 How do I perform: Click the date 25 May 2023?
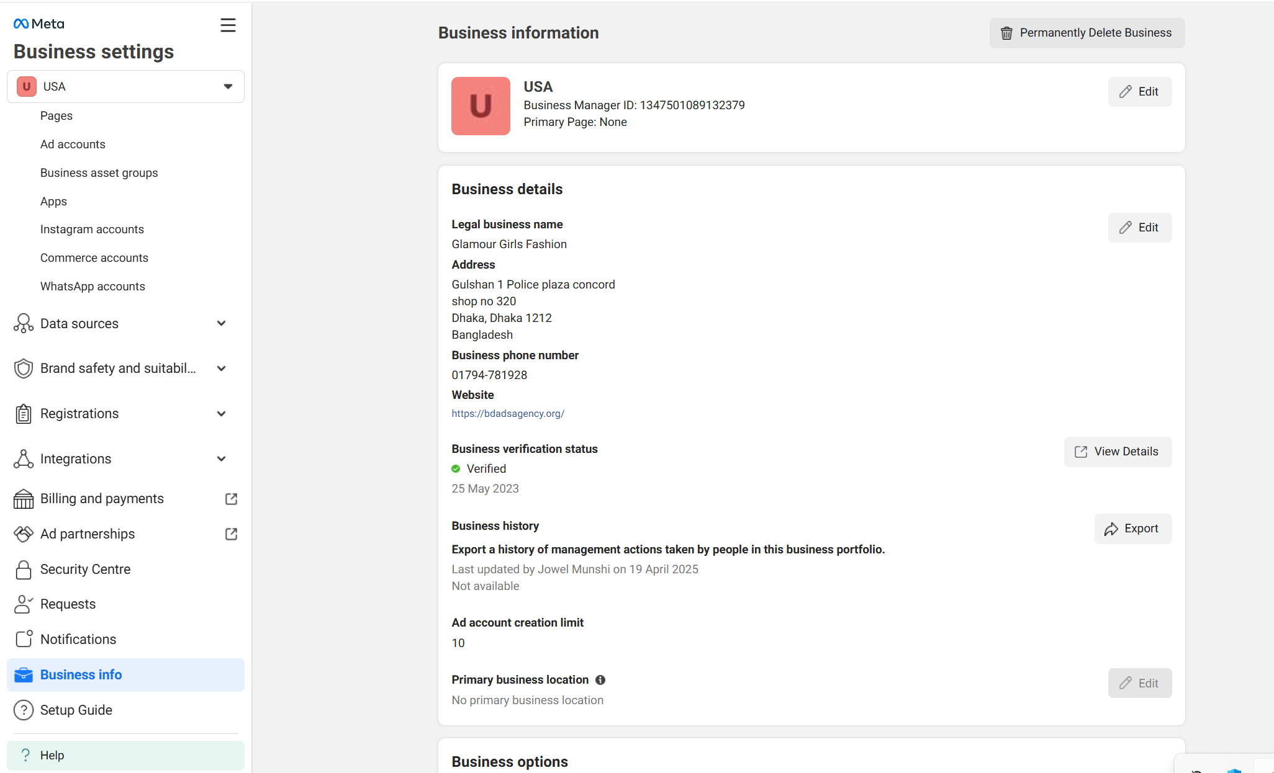click(x=485, y=489)
